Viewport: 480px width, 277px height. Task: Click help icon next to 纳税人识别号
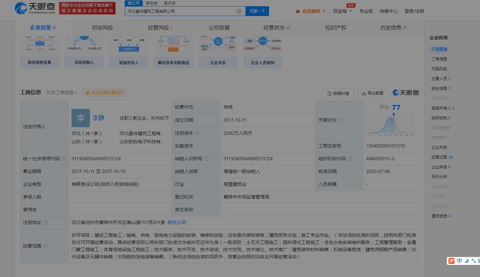(x=206, y=159)
